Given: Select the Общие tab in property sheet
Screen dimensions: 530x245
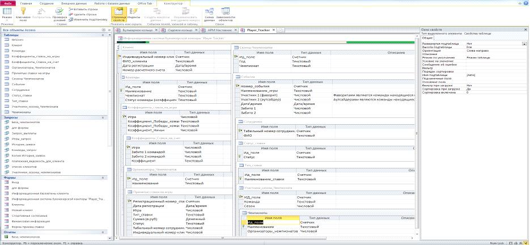Looking at the screenshot, I should 428,38.
